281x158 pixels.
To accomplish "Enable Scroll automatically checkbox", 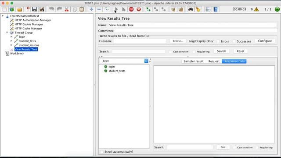I will [102, 152].
